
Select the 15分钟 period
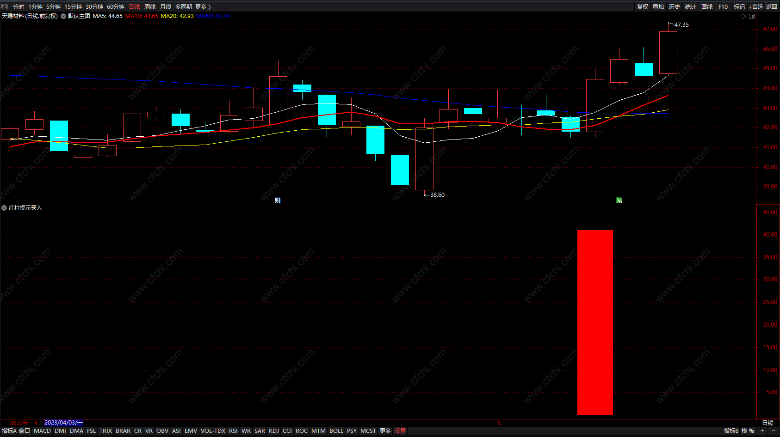pyautogui.click(x=73, y=7)
